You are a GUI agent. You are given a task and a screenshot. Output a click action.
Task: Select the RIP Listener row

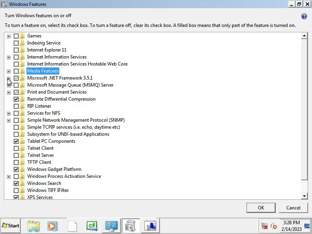39,106
